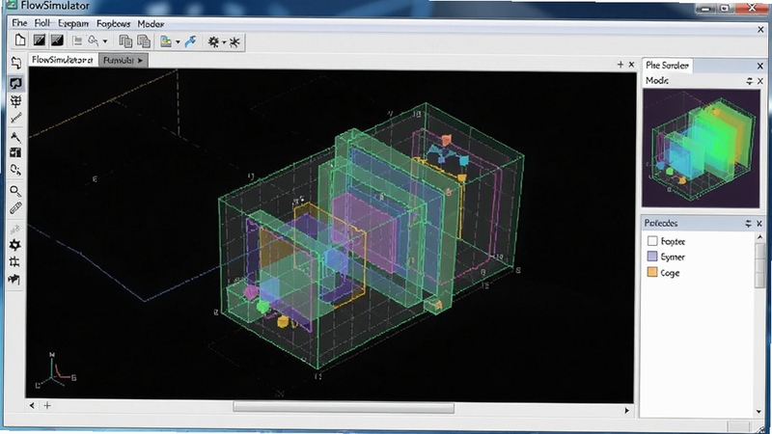772x434 pixels.
Task: Click the new document icon in toolbar
Action: tap(19, 41)
